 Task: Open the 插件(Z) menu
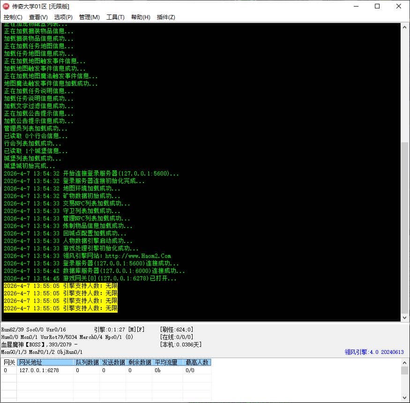[x=166, y=17]
